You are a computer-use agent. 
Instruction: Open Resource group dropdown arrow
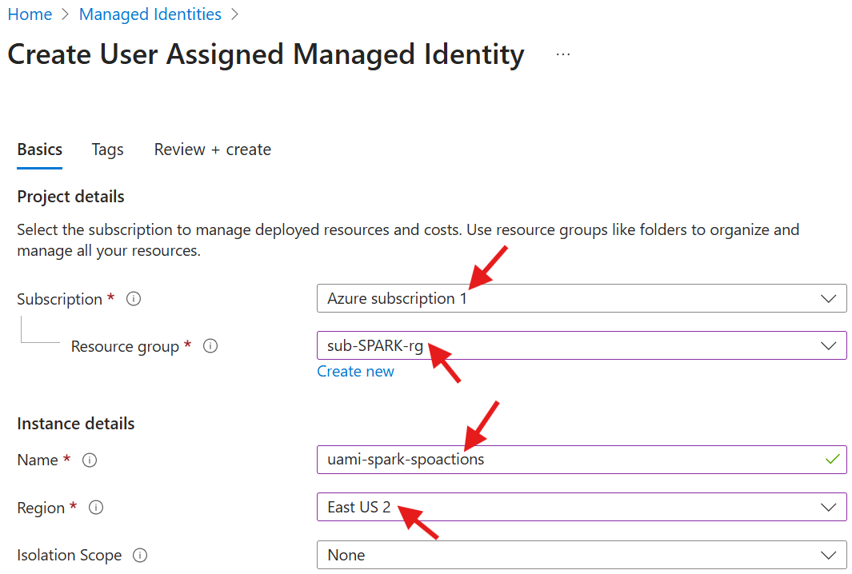click(x=828, y=346)
